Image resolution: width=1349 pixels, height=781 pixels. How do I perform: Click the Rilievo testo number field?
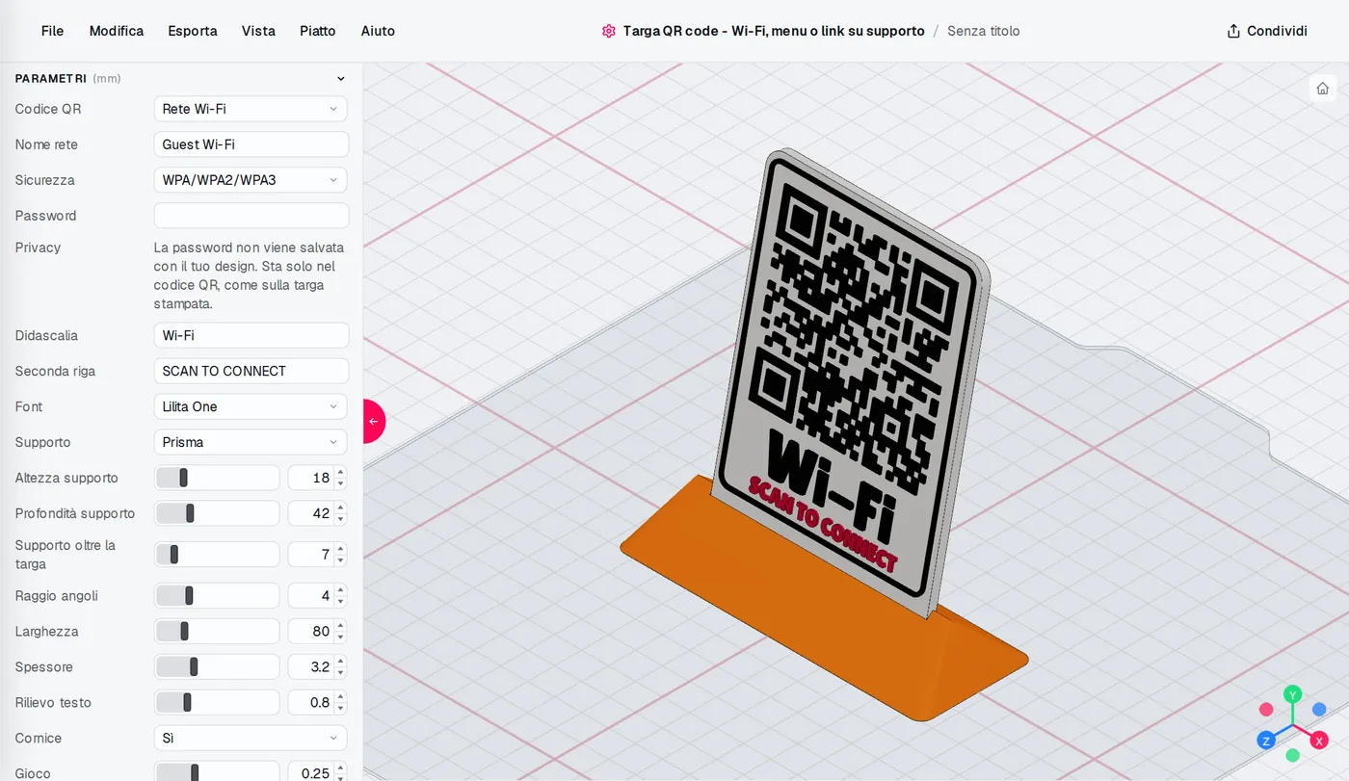(311, 703)
